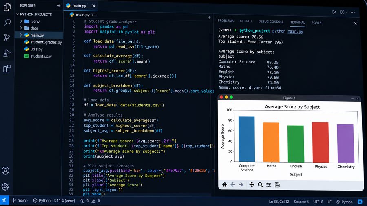Change the Python language mode
This screenshot has height=206, width=367.
pos(344,202)
